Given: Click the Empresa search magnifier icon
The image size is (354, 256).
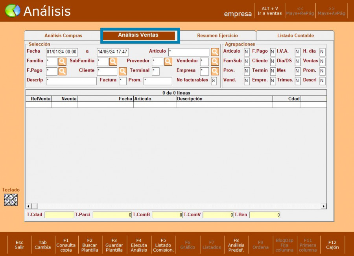Looking at the screenshot, I should (x=214, y=71).
